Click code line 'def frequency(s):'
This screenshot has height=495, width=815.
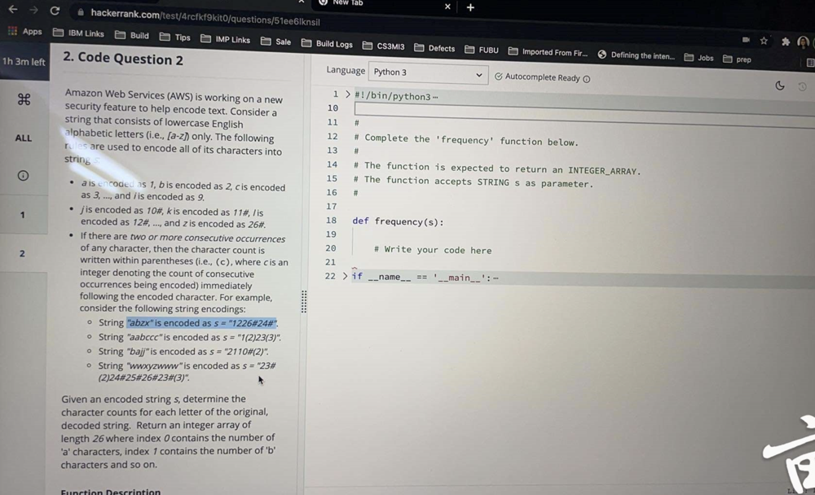(x=399, y=221)
